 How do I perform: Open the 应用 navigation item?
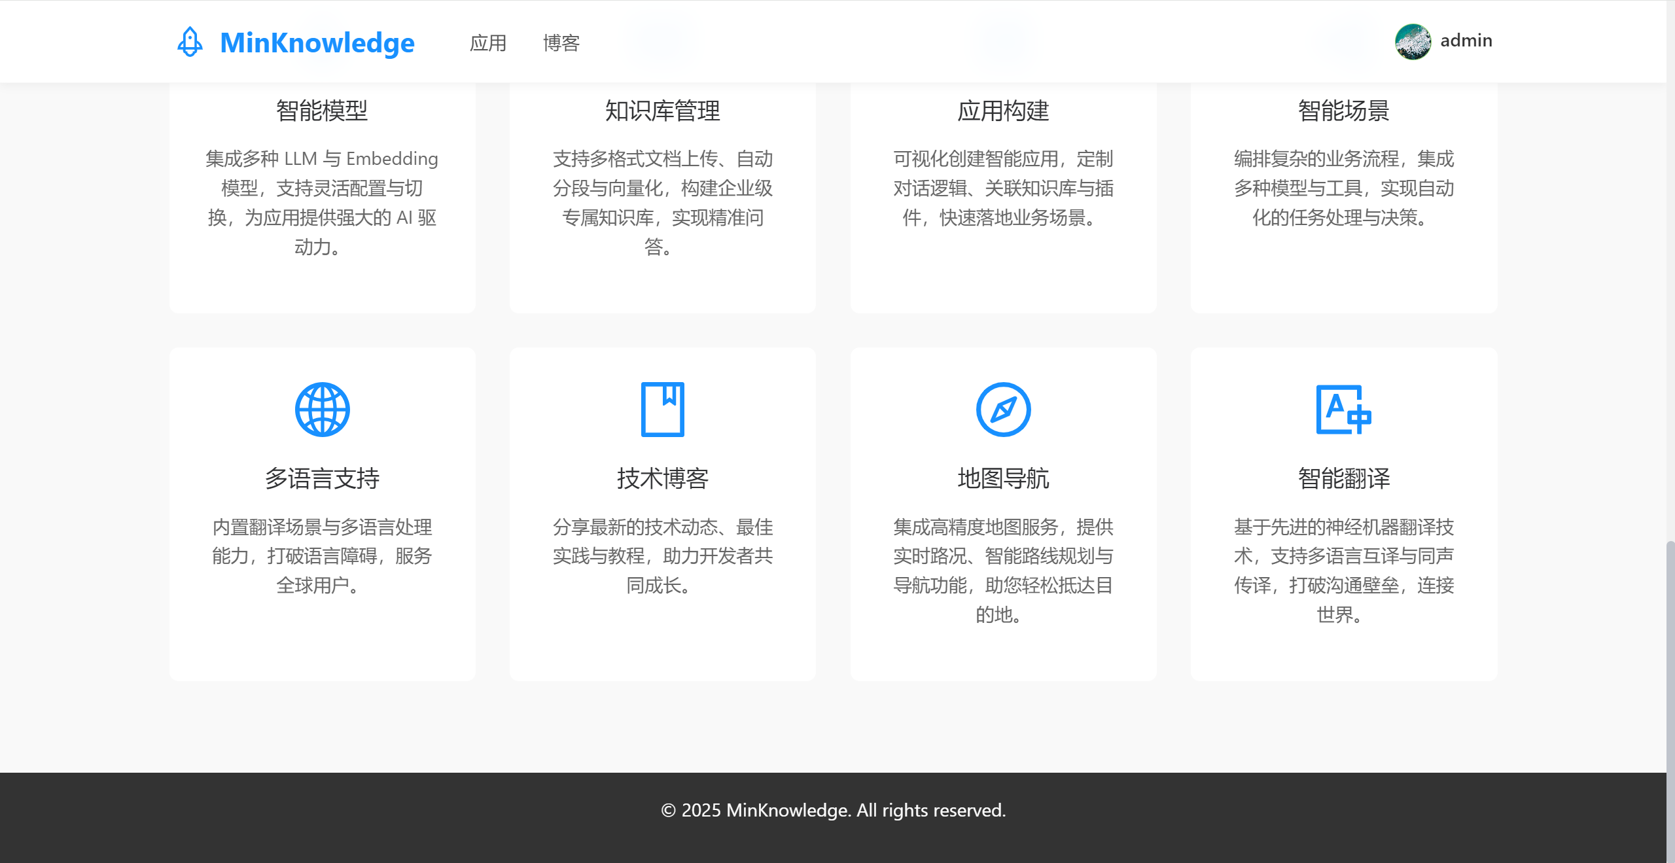[x=489, y=42]
